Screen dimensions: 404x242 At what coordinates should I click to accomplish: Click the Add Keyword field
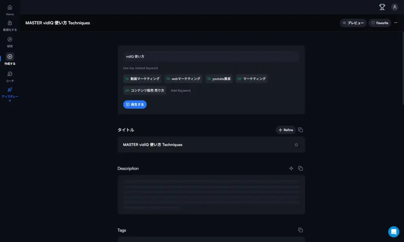tap(181, 90)
